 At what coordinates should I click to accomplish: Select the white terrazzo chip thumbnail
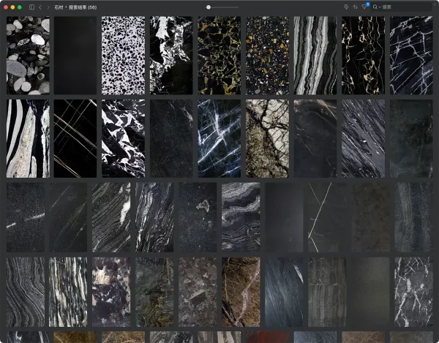[x=123, y=56]
